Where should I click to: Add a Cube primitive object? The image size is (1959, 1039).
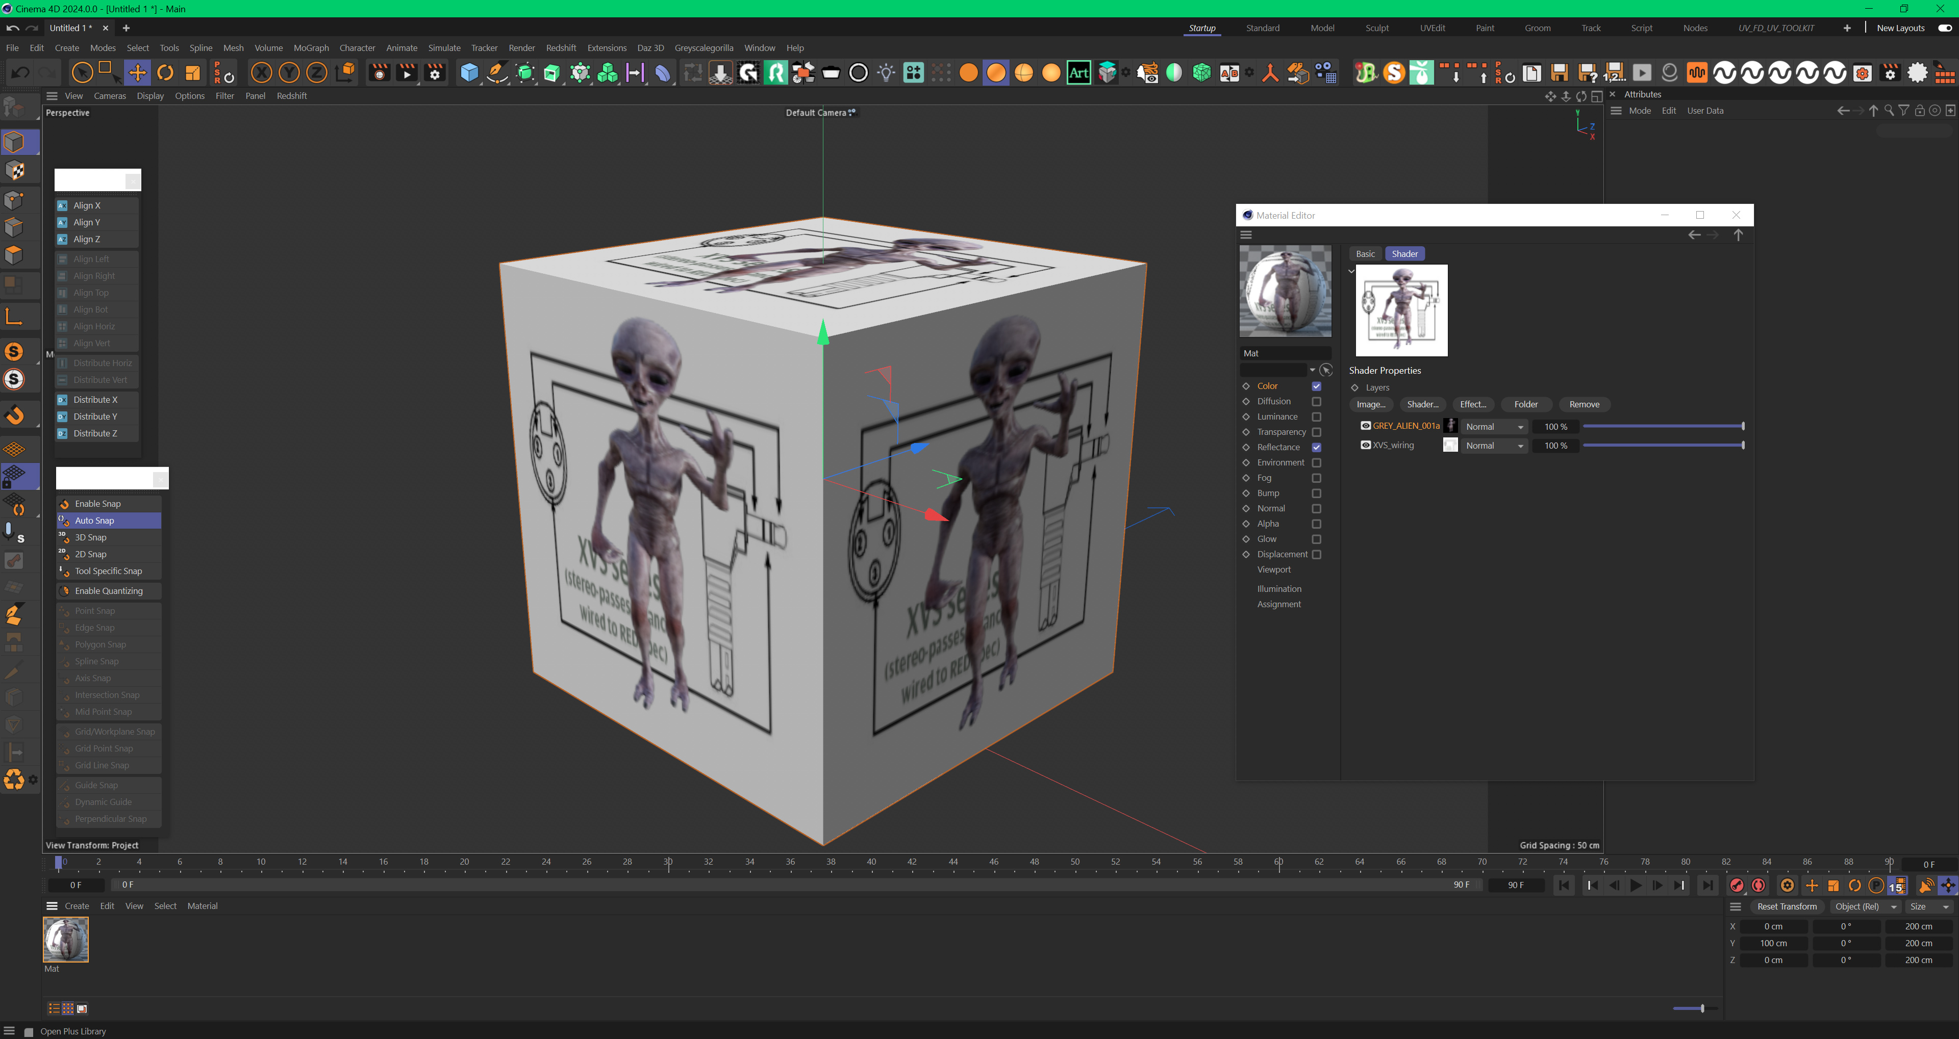pyautogui.click(x=469, y=73)
